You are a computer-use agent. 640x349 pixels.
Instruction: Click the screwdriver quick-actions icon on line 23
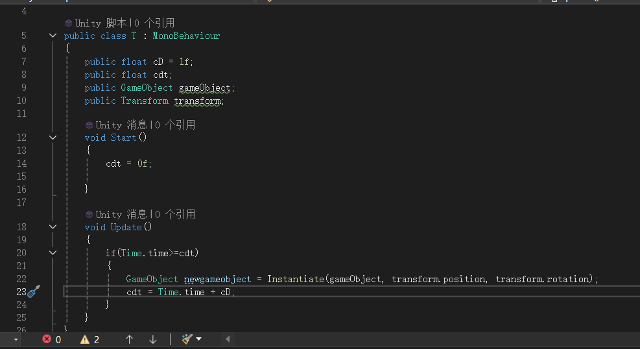(34, 291)
